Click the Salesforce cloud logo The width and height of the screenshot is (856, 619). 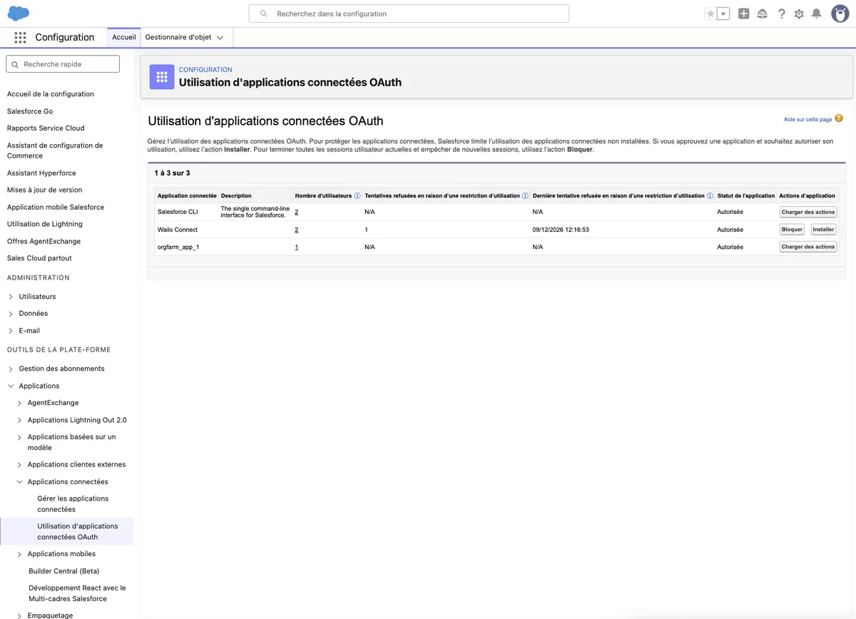click(19, 13)
